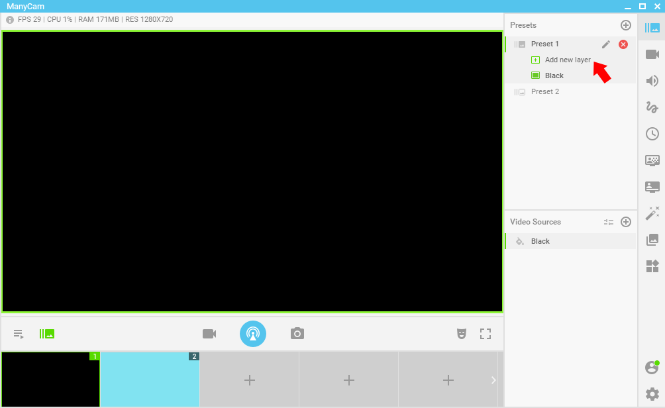Open the Gallery images sidebar tab
The image size is (665, 408).
(652, 240)
